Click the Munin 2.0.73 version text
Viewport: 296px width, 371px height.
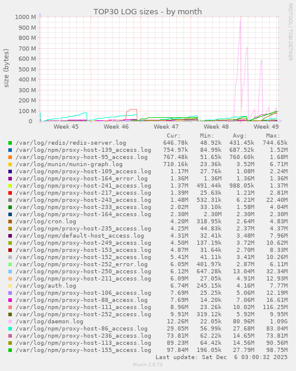tap(148, 364)
